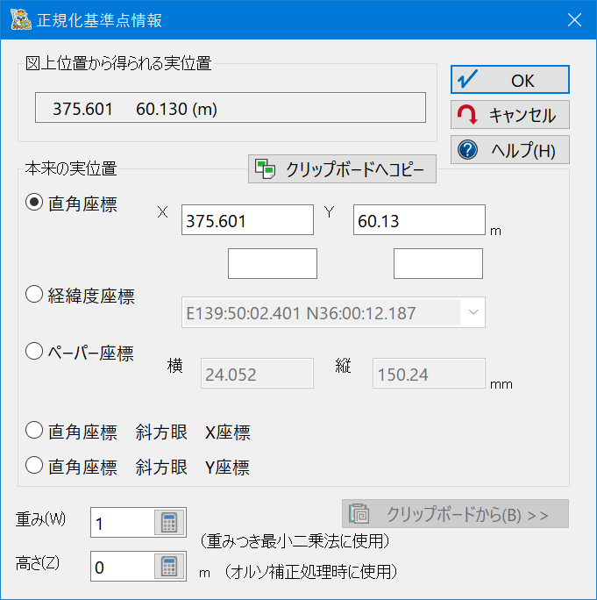This screenshot has width=597, height=600.
Task: Click the empty field below the X input
Action: [x=273, y=264]
